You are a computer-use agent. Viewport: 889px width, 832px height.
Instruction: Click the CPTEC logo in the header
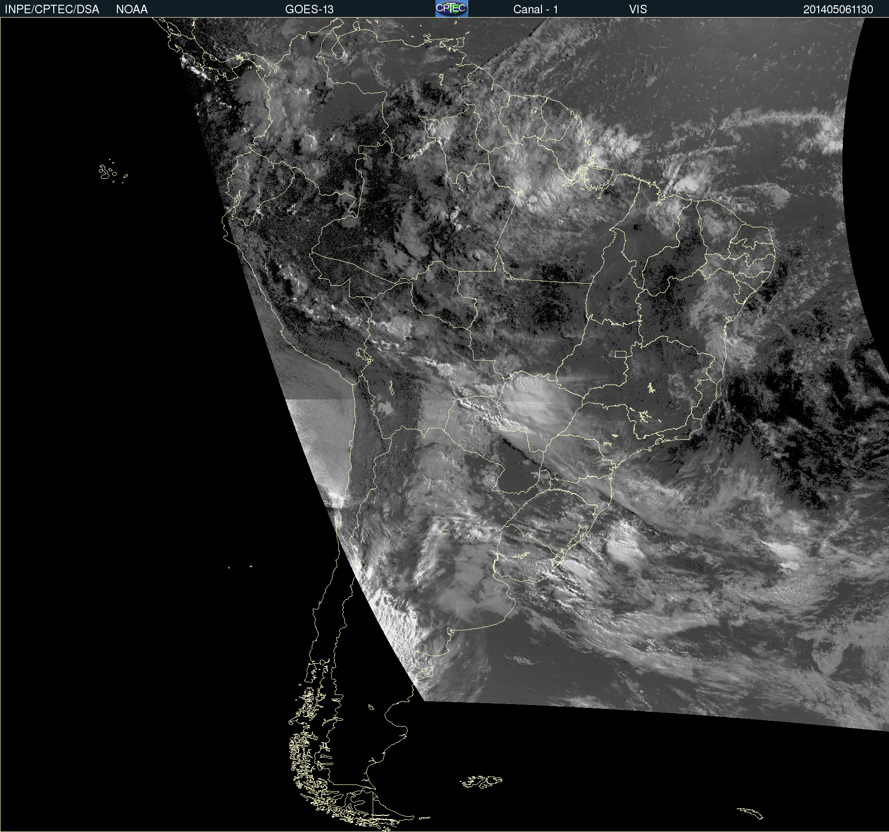point(451,9)
